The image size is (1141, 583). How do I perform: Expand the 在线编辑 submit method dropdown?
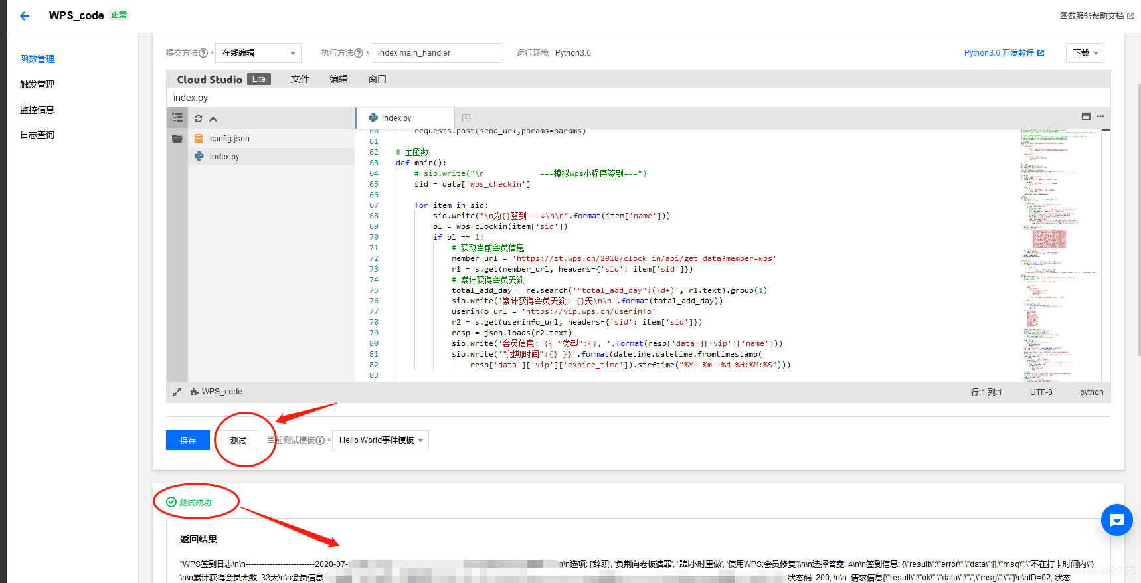pos(258,53)
